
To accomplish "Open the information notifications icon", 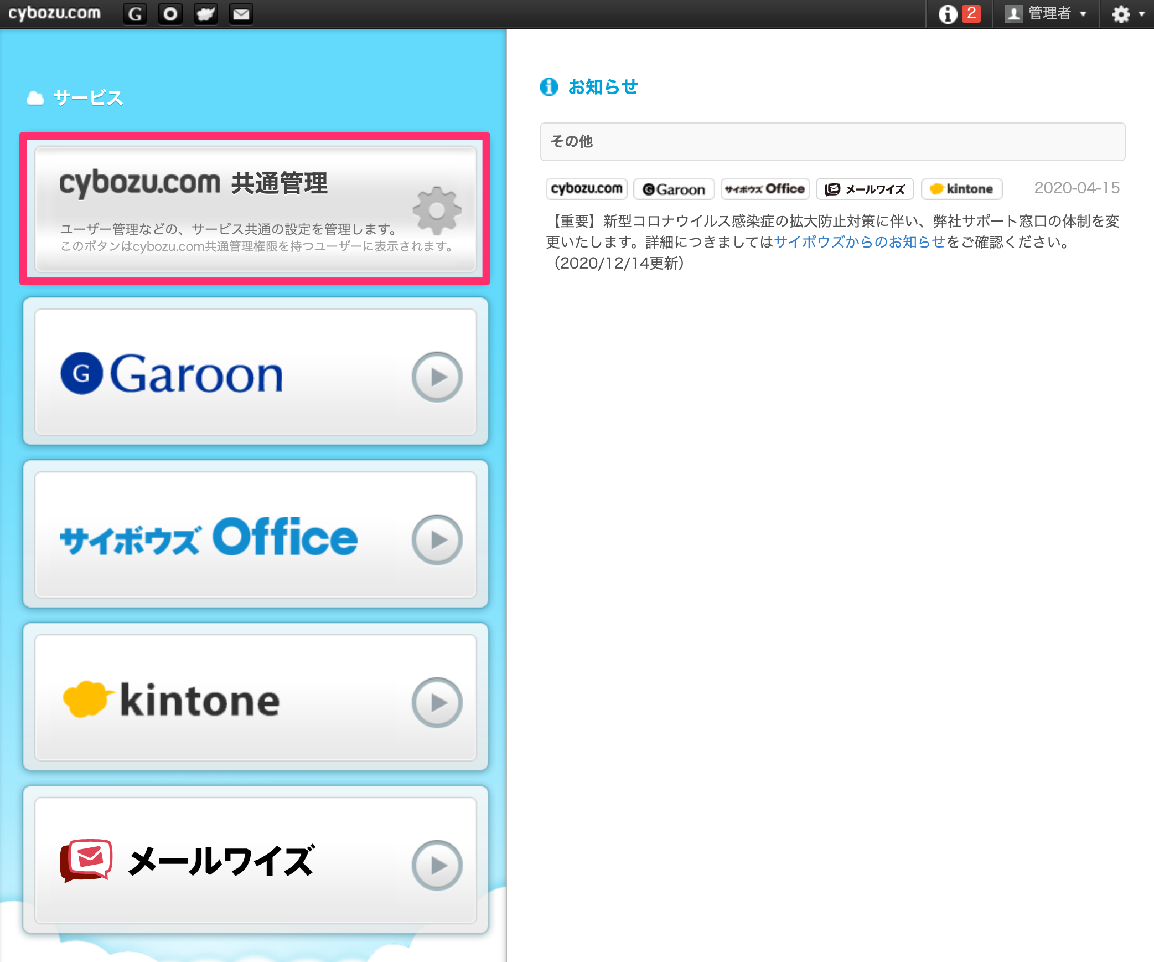I will [948, 14].
